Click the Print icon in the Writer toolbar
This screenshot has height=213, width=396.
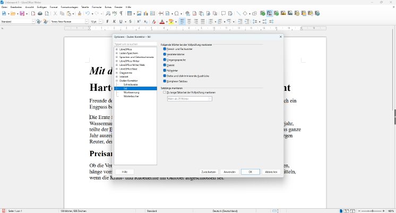[x=40, y=13]
